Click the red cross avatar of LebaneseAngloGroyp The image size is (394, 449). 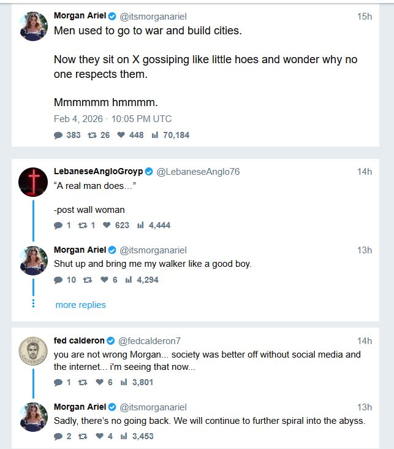[x=33, y=181]
